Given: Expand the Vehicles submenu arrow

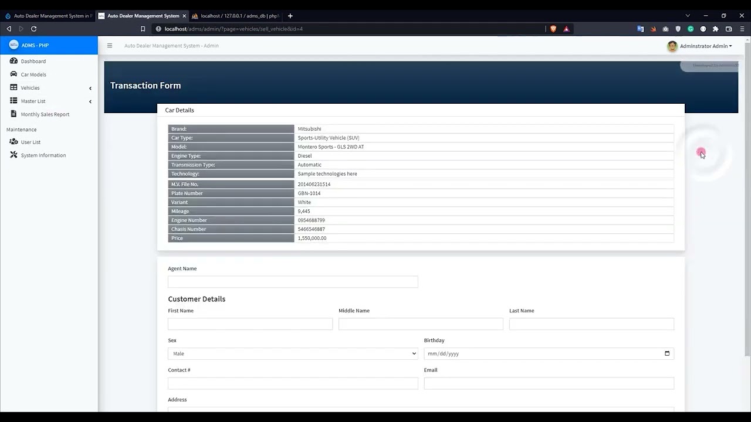Looking at the screenshot, I should [90, 88].
